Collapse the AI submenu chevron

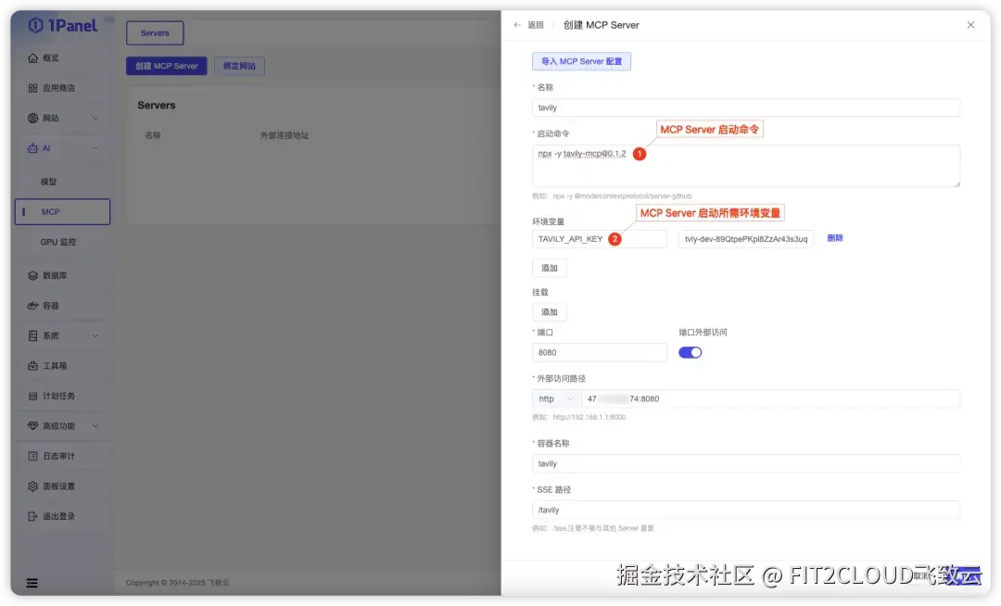95,148
